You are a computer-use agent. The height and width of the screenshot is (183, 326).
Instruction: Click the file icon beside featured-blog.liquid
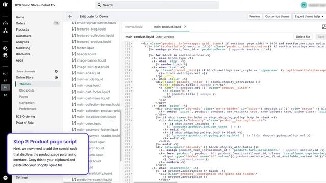(x=74, y=29)
